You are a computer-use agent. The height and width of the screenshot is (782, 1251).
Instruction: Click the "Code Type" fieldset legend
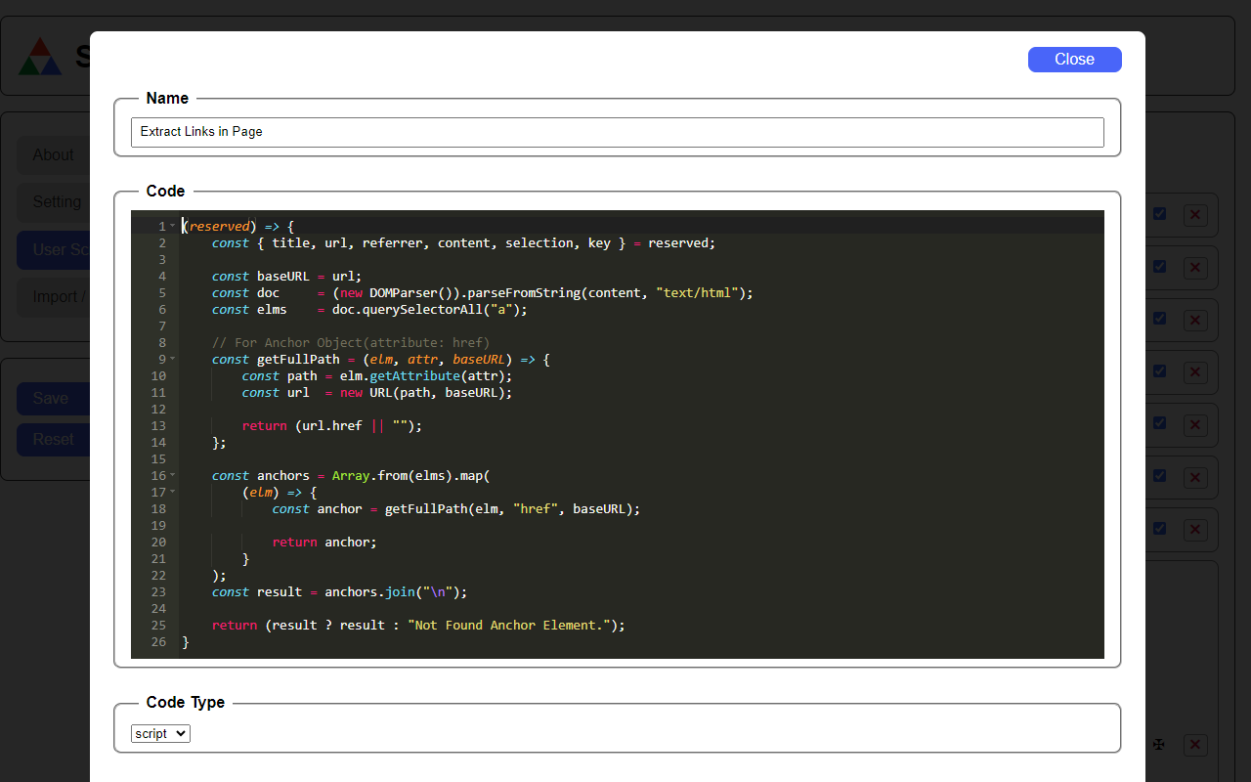click(186, 702)
